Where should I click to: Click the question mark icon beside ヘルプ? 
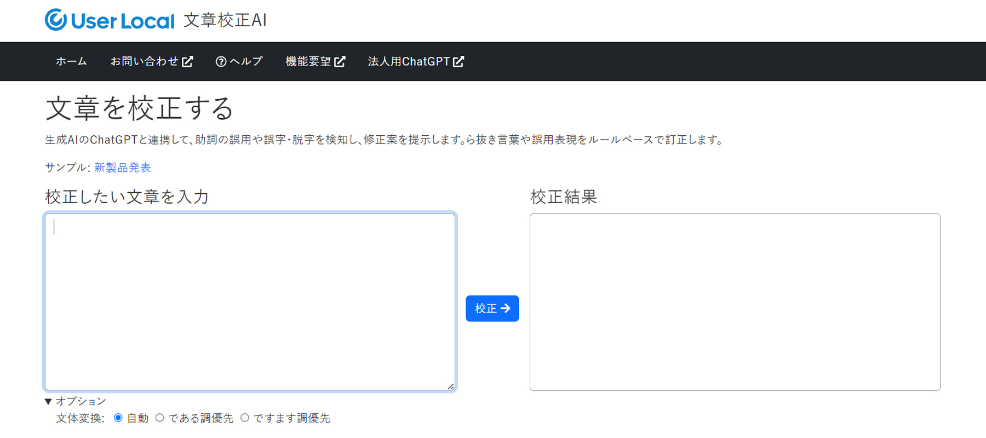point(221,62)
